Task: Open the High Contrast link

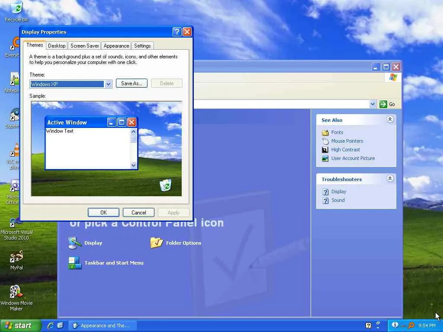Action: 346,150
